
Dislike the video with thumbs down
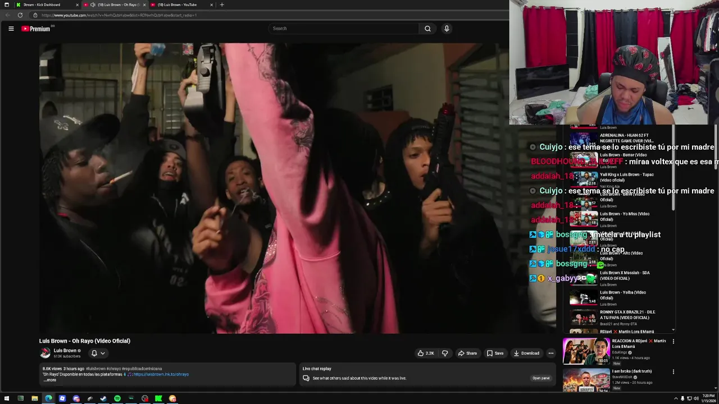coord(445,353)
